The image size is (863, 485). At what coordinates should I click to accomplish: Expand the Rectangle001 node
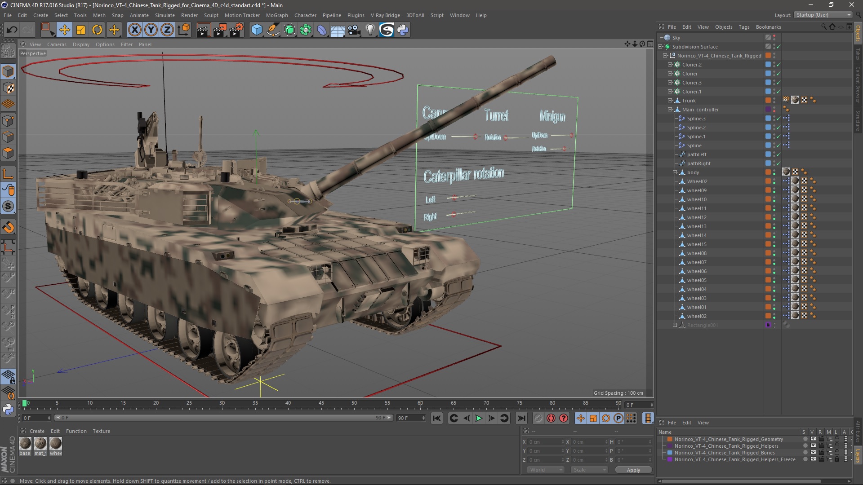point(675,325)
